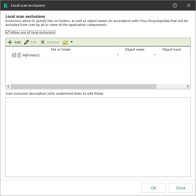Click the Object name column header
Screen dimensions: 196x196
point(134,49)
